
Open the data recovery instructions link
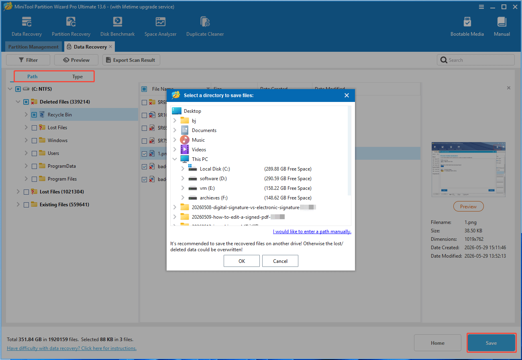click(x=72, y=348)
